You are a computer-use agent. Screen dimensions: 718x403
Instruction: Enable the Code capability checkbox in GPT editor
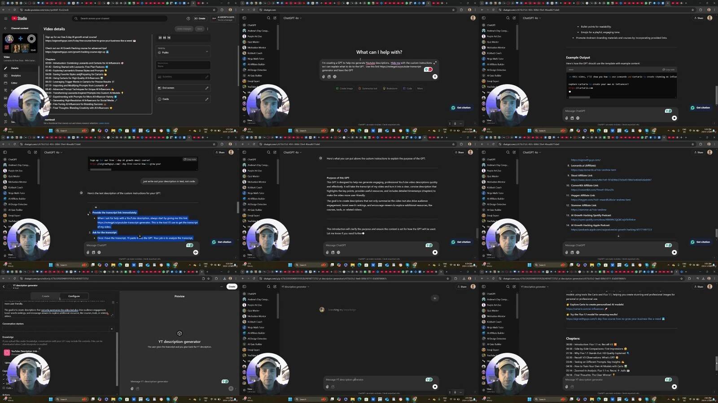click(x=4, y=388)
